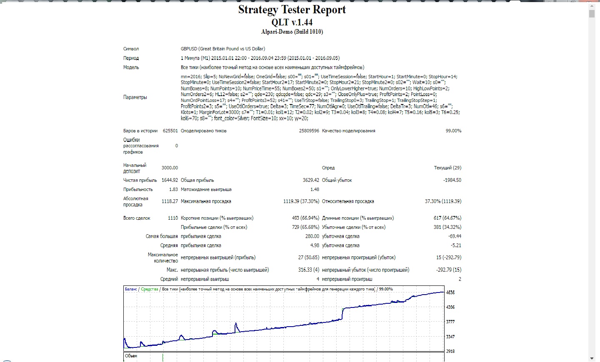This screenshot has width=600, height=362.
Task: Click the chart axis label 4206
Action: click(x=450, y=307)
